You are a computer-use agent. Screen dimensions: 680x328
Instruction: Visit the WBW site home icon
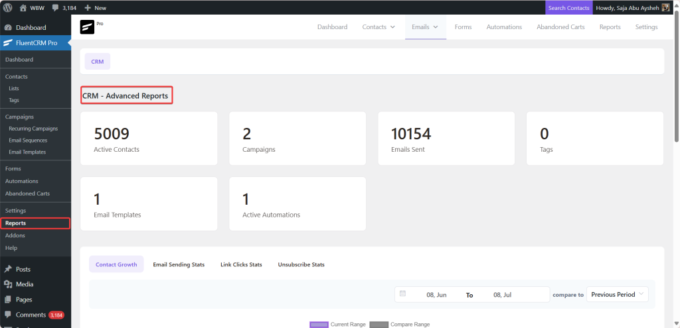pos(23,8)
